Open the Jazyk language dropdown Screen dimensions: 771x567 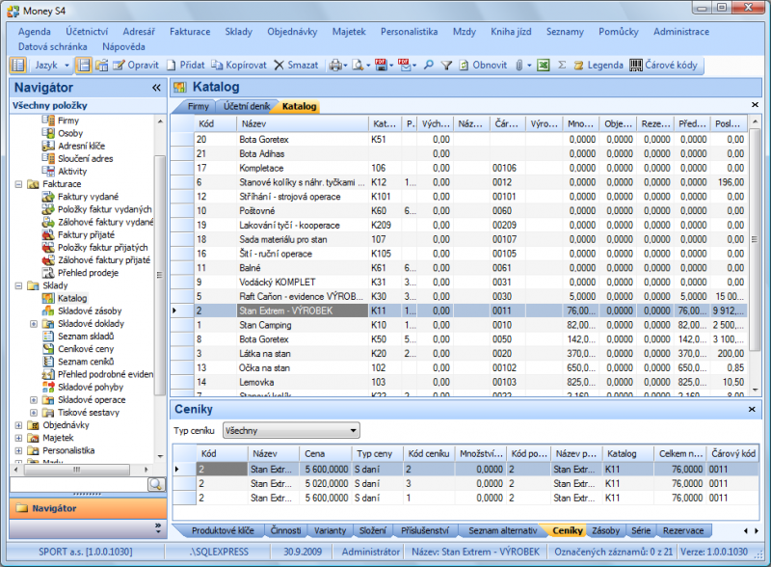52,65
